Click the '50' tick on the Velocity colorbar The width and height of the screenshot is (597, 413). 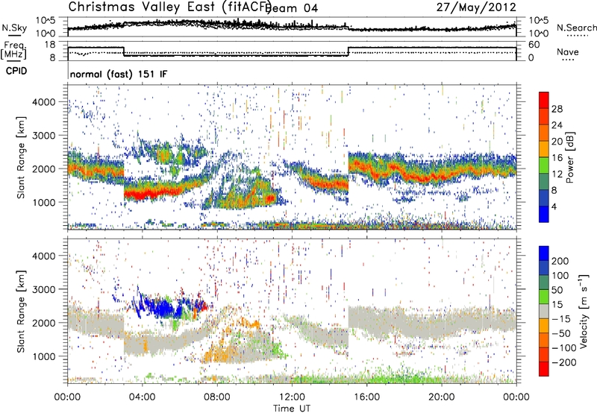coord(557,290)
